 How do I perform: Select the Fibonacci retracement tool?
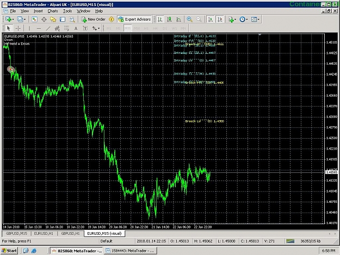pos(66,28)
